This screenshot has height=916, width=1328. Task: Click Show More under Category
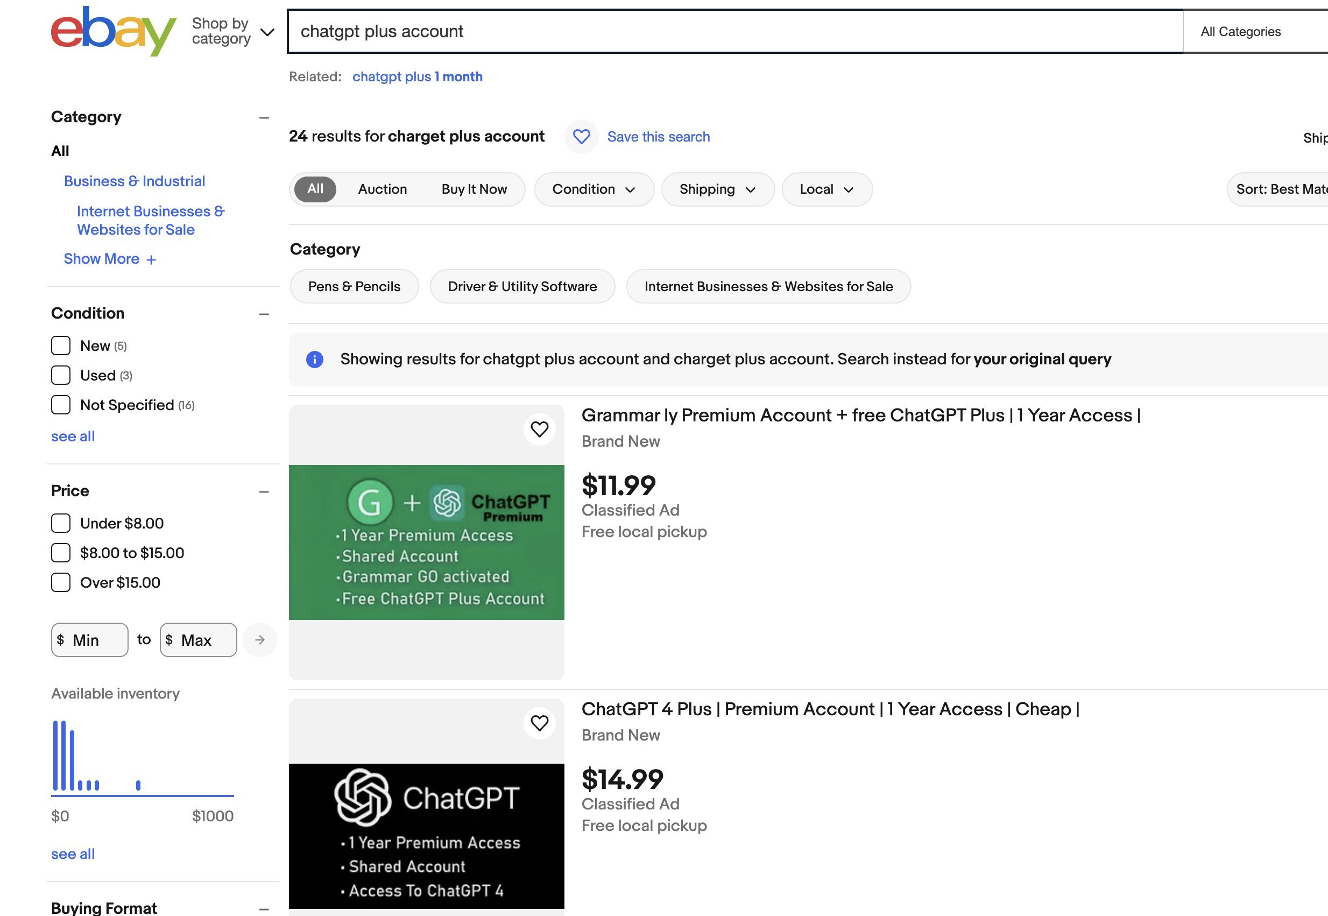pos(110,259)
